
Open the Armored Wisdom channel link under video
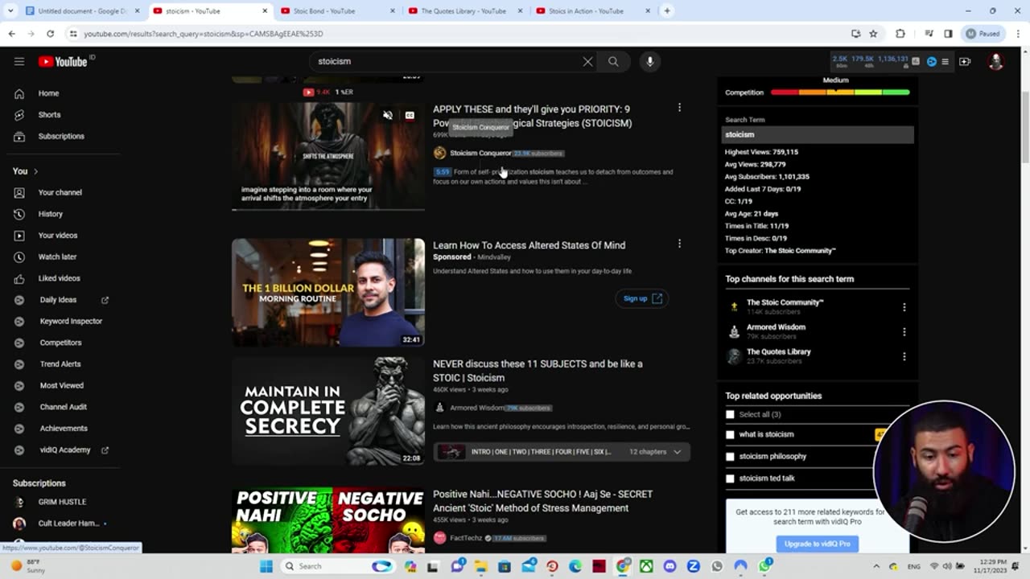[x=477, y=408]
